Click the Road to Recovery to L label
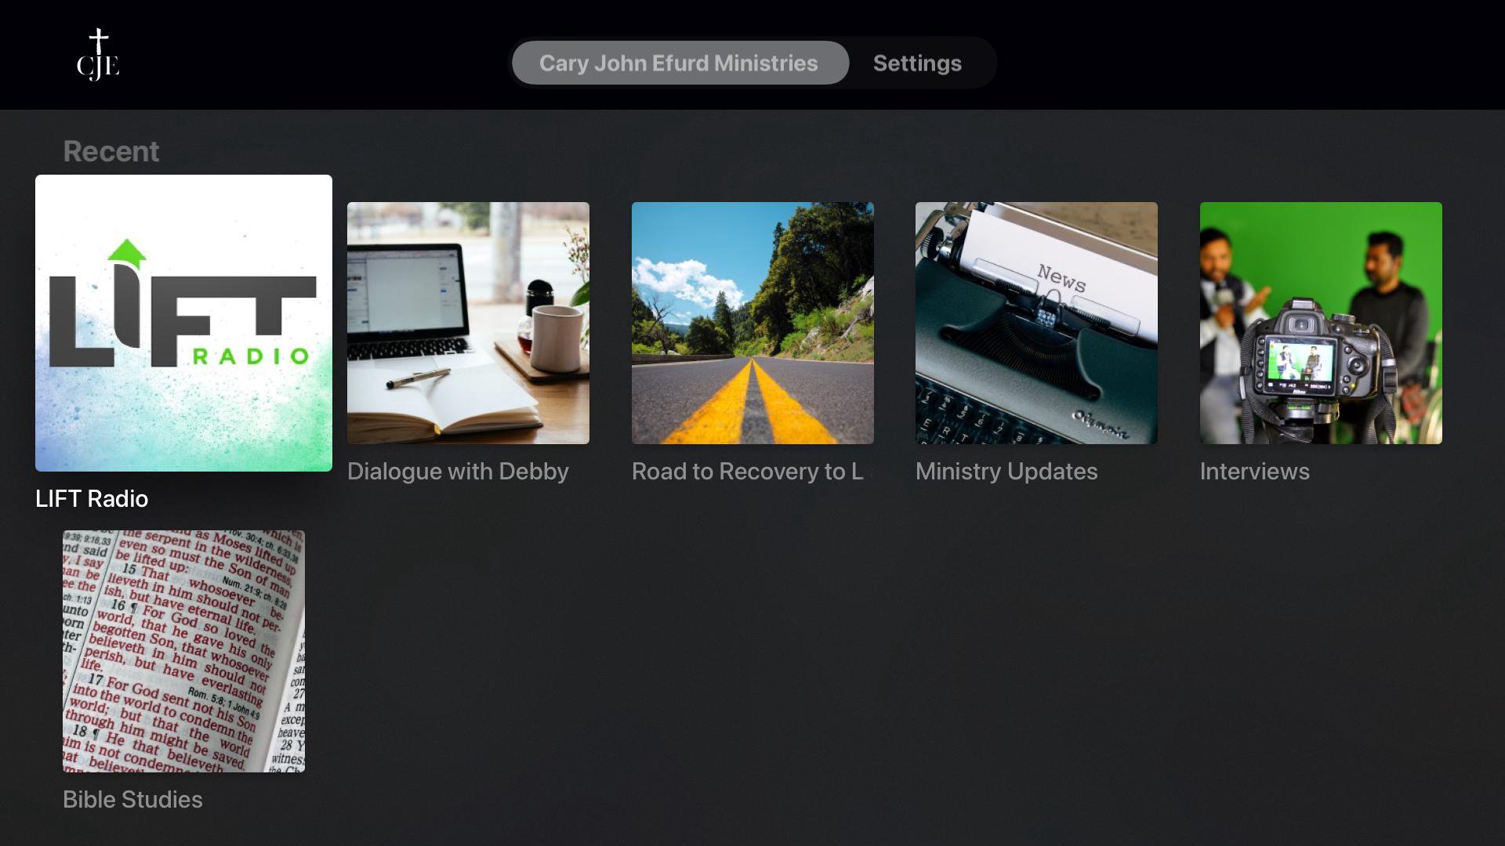The image size is (1505, 846). pos(748,472)
